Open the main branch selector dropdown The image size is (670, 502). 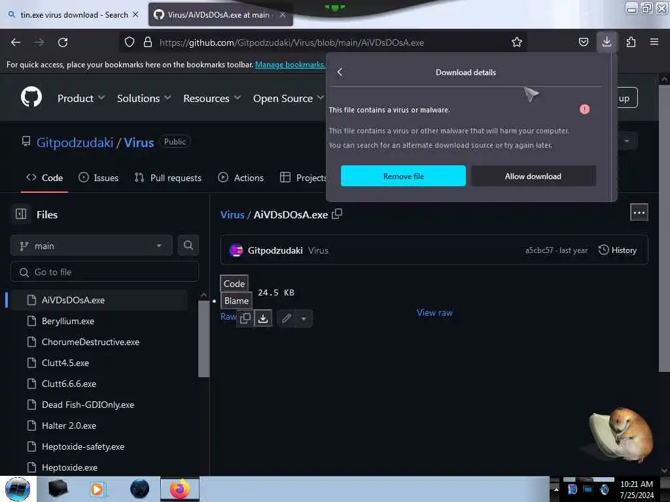91,246
